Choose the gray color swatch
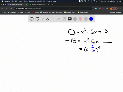The width and height of the screenshot is (123, 92). [x=75, y=19]
